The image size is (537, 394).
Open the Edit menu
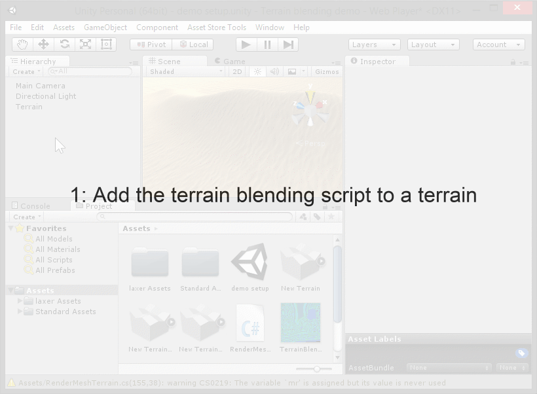click(x=37, y=27)
